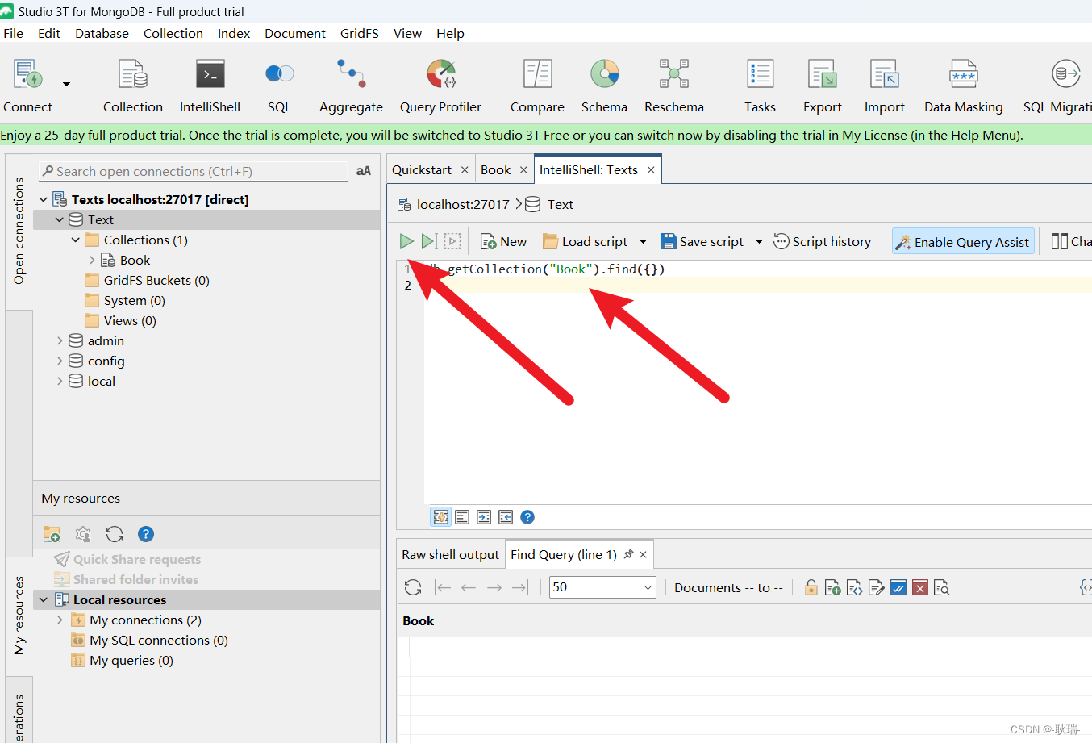Screen dimensions: 1092x743
Task: Run the selected text icon
Action: [452, 241]
